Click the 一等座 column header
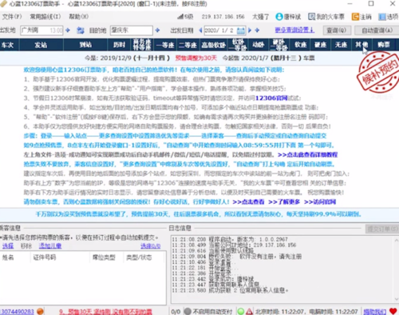 165,45
